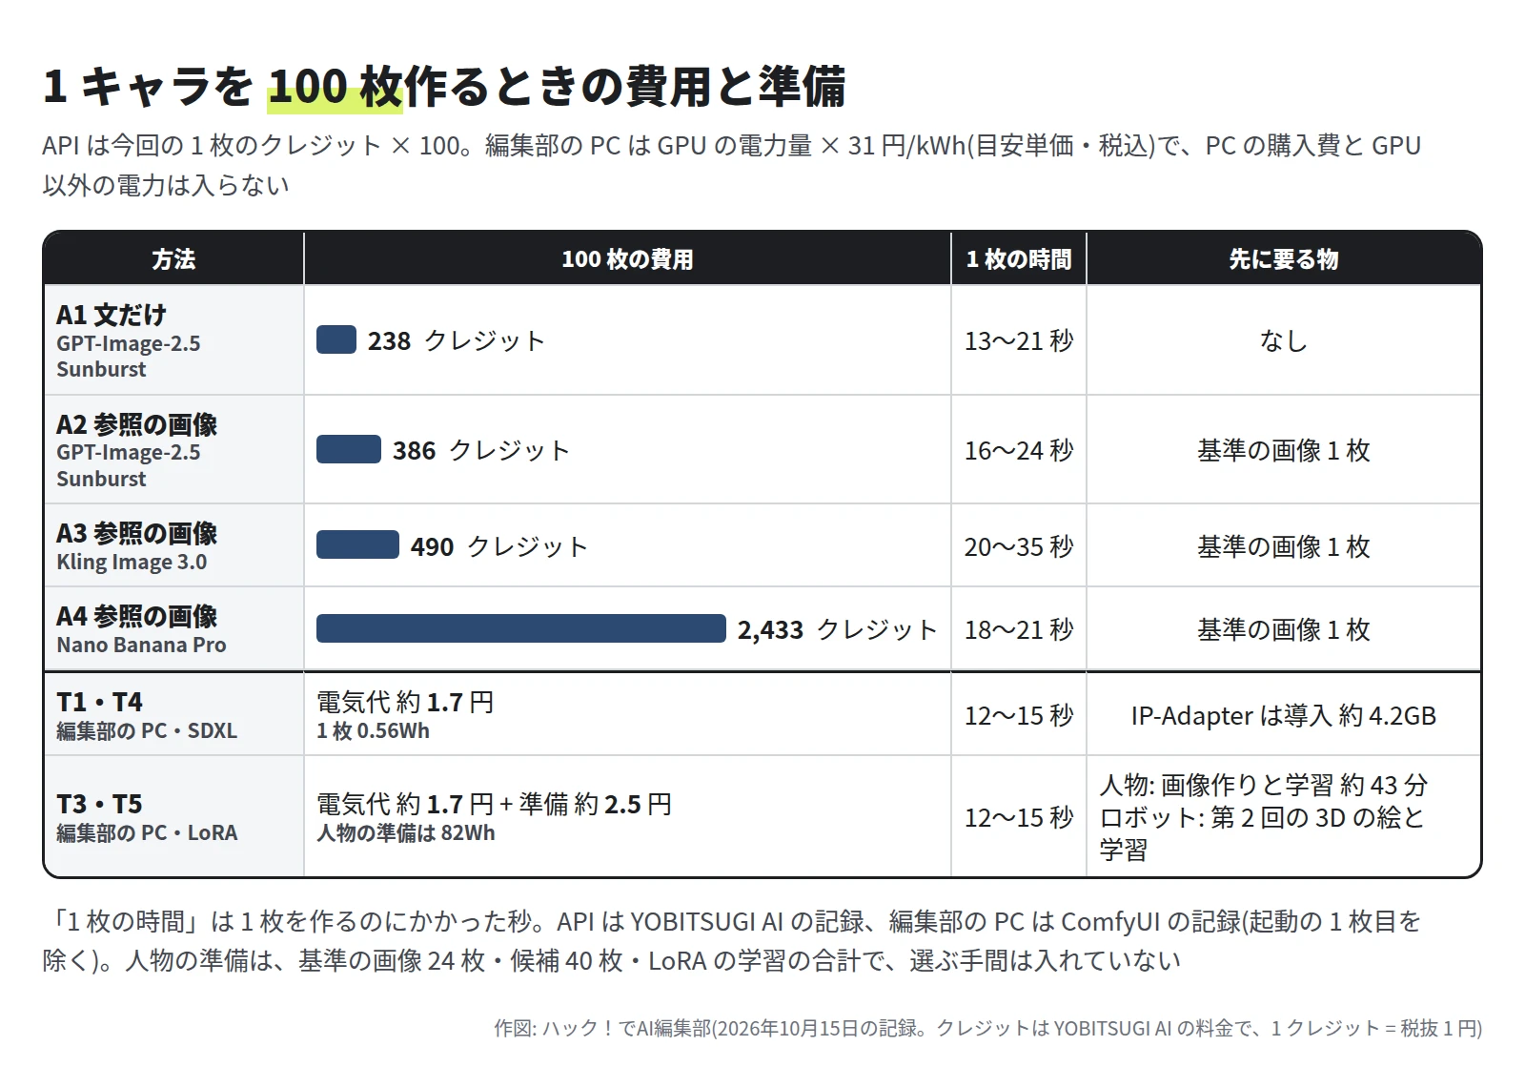Click the IP-Adapter は導入 約 4.2GB cell
The width and height of the screenshot is (1525, 1087).
click(1284, 715)
